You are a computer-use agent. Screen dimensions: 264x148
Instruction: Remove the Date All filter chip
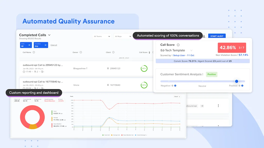[29, 45]
